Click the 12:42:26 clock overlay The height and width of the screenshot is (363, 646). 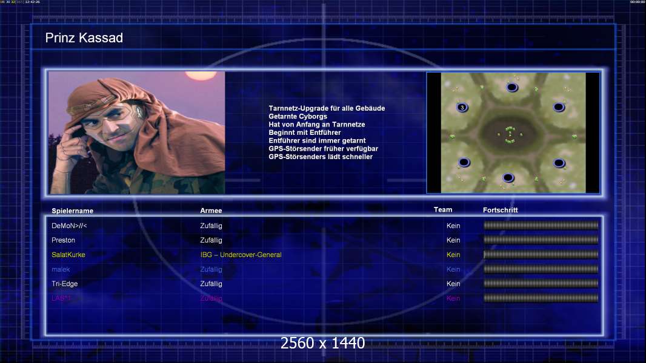[32, 2]
